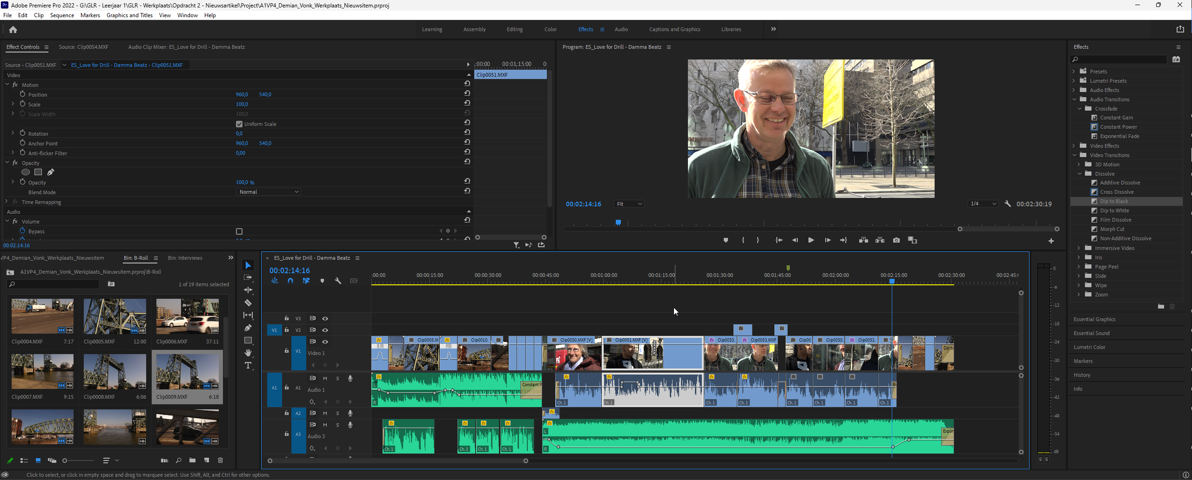Open the Sequence menu
Viewport: 1192px width, 480px height.
tap(62, 15)
